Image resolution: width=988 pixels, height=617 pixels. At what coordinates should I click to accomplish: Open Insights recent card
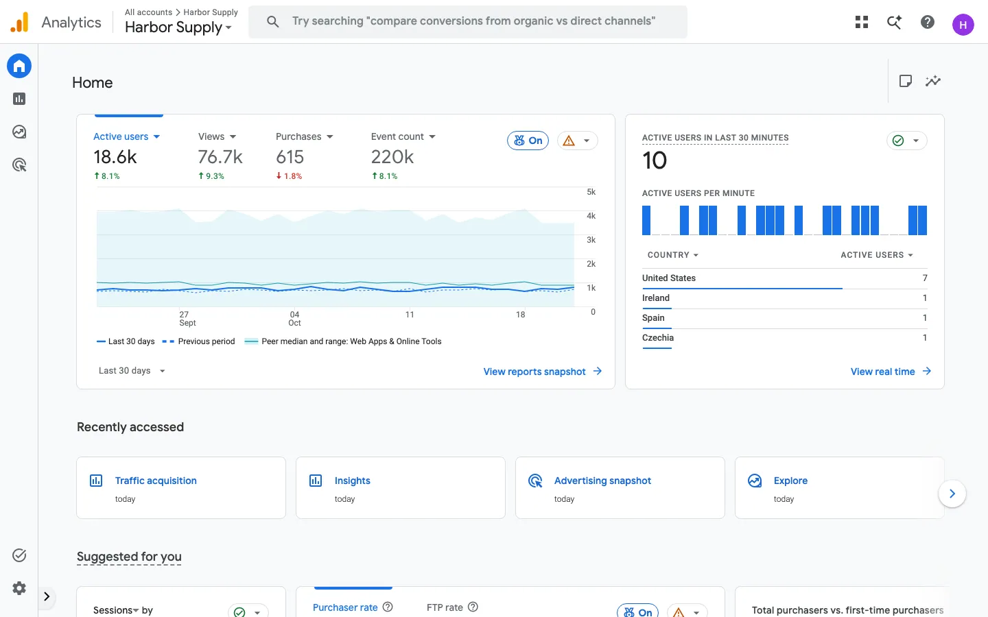(x=401, y=487)
